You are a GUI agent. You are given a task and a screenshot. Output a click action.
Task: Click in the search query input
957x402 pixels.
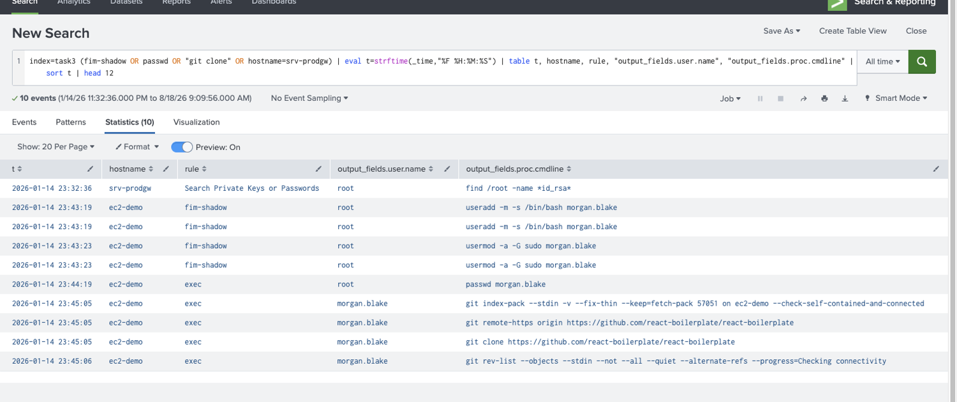(440, 67)
